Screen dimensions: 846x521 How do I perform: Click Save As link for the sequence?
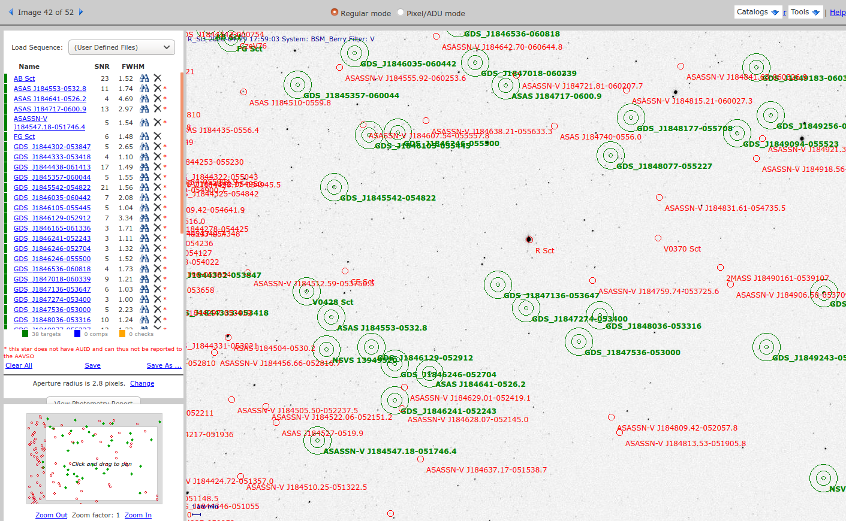164,365
